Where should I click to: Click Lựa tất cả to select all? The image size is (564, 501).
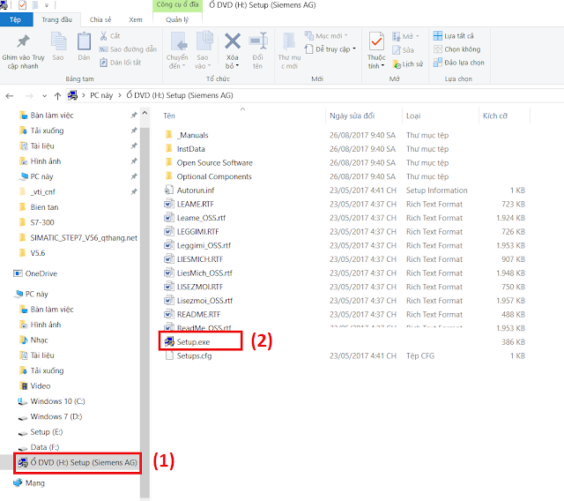pyautogui.click(x=453, y=36)
